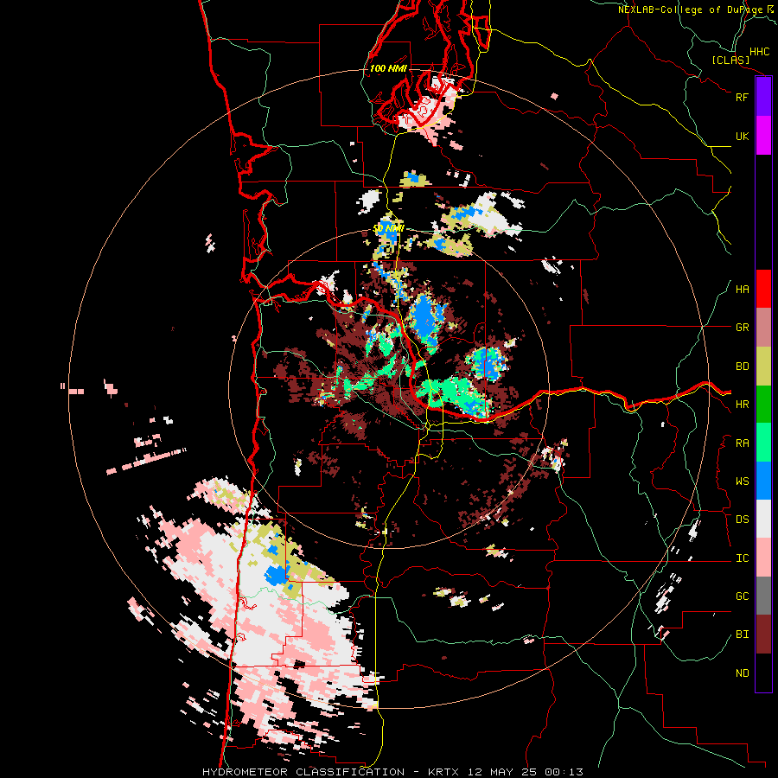Click the 'HHC' product label
The width and height of the screenshot is (778, 778).
759,52
